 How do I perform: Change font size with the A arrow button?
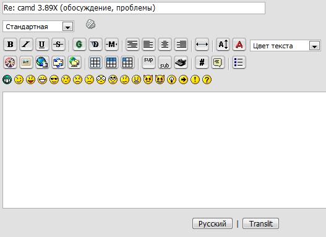point(223,45)
